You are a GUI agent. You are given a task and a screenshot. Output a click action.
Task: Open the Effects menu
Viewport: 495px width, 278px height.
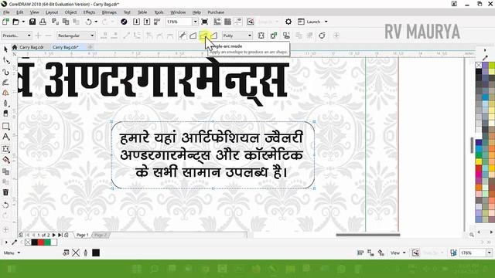[x=89, y=12]
